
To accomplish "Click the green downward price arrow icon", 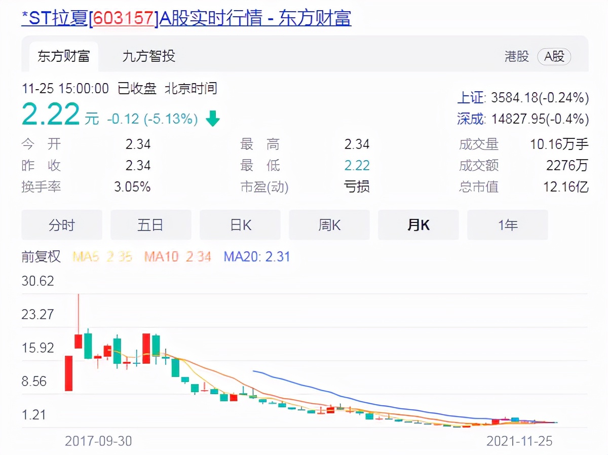I will coord(213,119).
